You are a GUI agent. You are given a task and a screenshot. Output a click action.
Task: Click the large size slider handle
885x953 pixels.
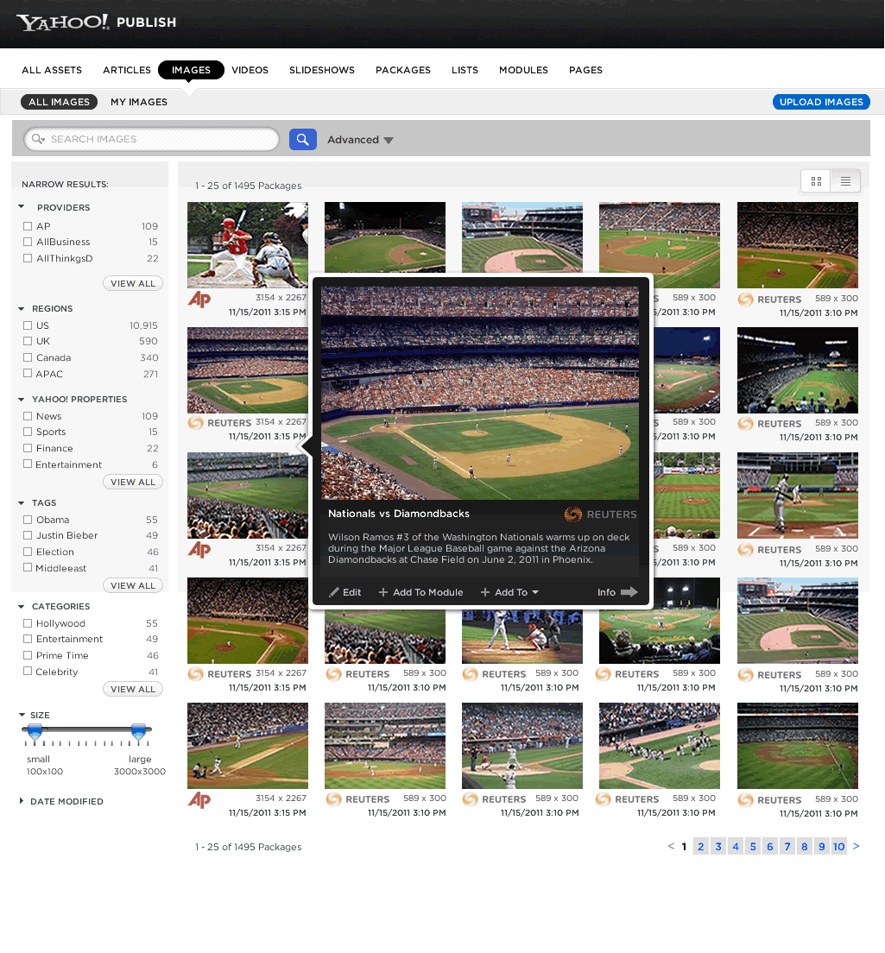click(x=139, y=731)
